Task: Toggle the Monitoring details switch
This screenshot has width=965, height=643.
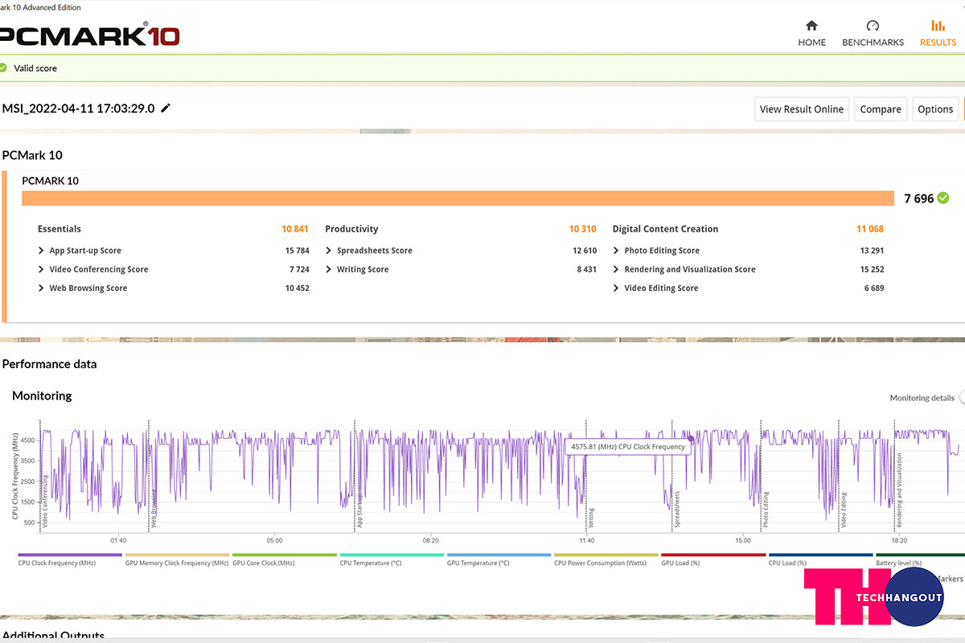Action: (962, 397)
